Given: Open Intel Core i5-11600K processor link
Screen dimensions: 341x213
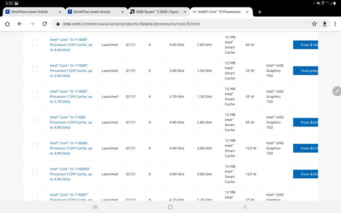Looking at the screenshot, I should tap(71, 148).
